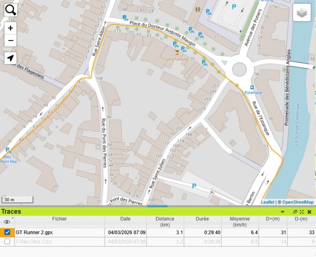Uncheck the GT Runner 2.gpx trace
This screenshot has width=316, height=257.
tap(7, 232)
